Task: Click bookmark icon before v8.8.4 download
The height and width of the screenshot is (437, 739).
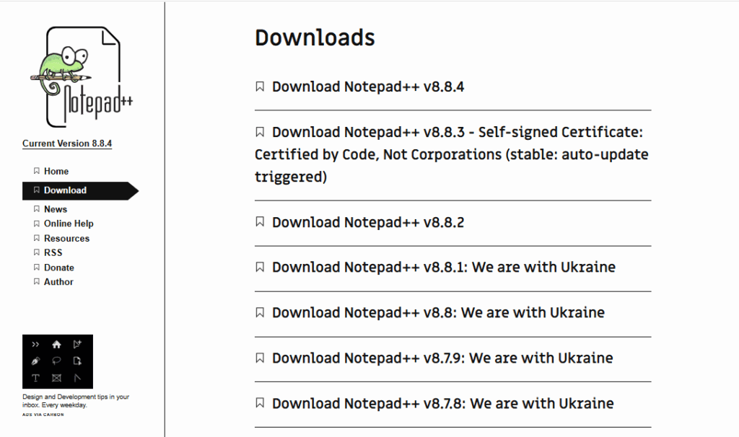Action: (260, 87)
